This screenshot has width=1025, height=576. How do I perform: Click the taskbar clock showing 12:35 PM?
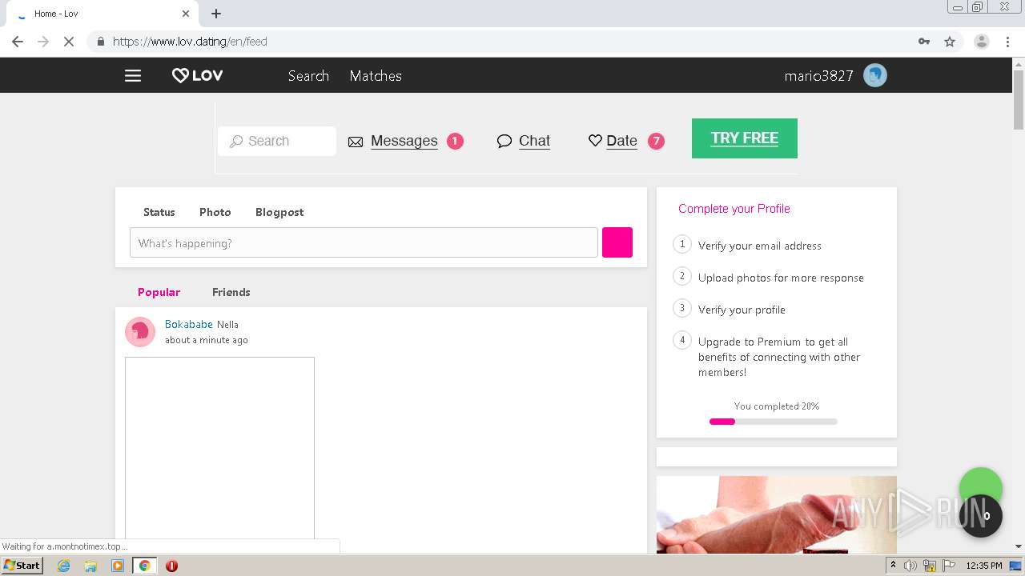(984, 566)
